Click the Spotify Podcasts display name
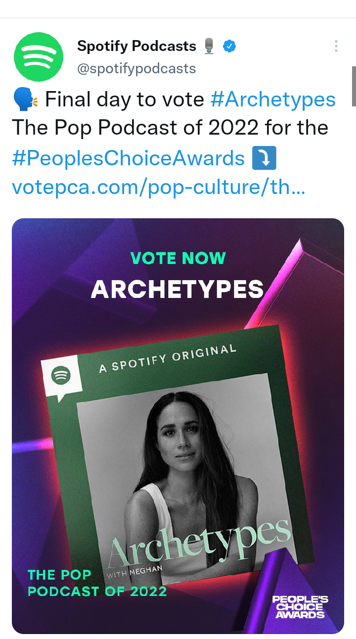356x639 pixels. tap(136, 47)
